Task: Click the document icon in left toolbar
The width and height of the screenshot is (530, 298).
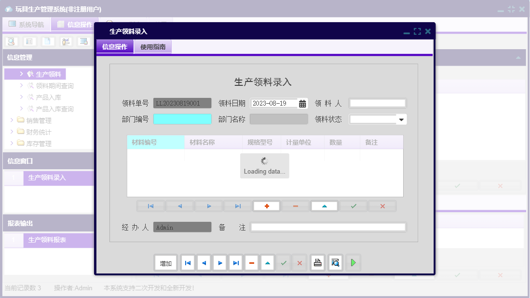Action: coord(48,41)
